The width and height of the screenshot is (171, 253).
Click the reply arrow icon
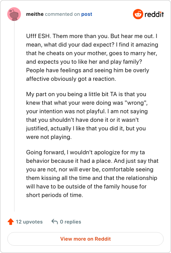click(x=55, y=221)
